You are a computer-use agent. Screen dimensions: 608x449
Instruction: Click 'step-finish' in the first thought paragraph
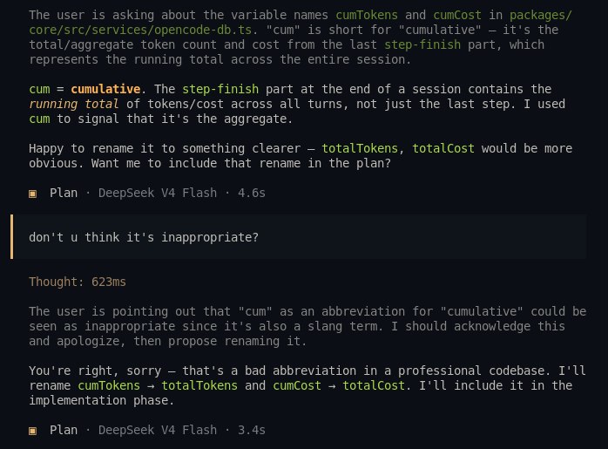point(422,44)
